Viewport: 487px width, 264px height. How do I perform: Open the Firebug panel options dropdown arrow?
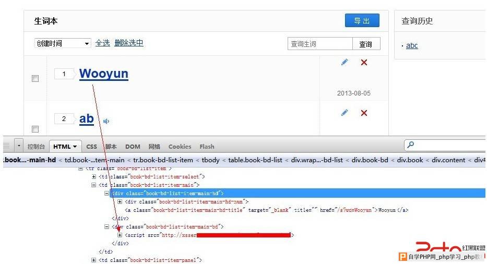point(19,146)
